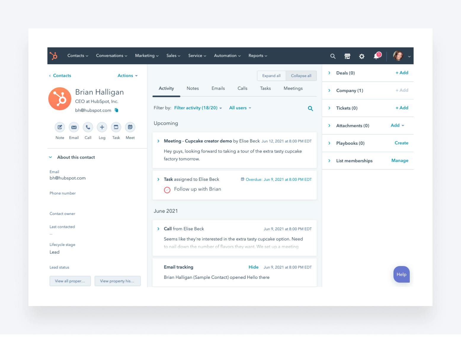
Task: Create a Note for the contact
Action: 60,127
